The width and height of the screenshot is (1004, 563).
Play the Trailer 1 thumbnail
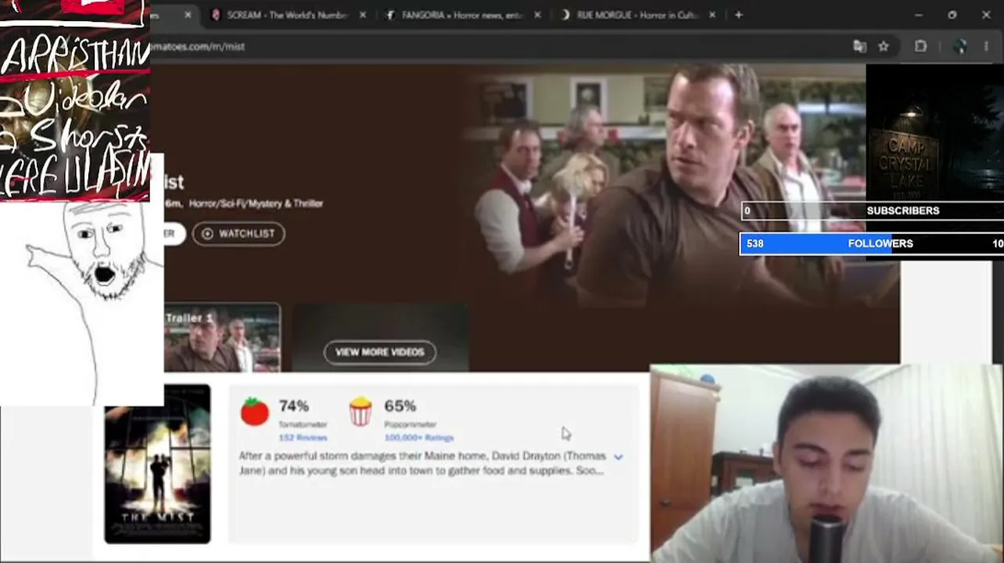point(222,337)
